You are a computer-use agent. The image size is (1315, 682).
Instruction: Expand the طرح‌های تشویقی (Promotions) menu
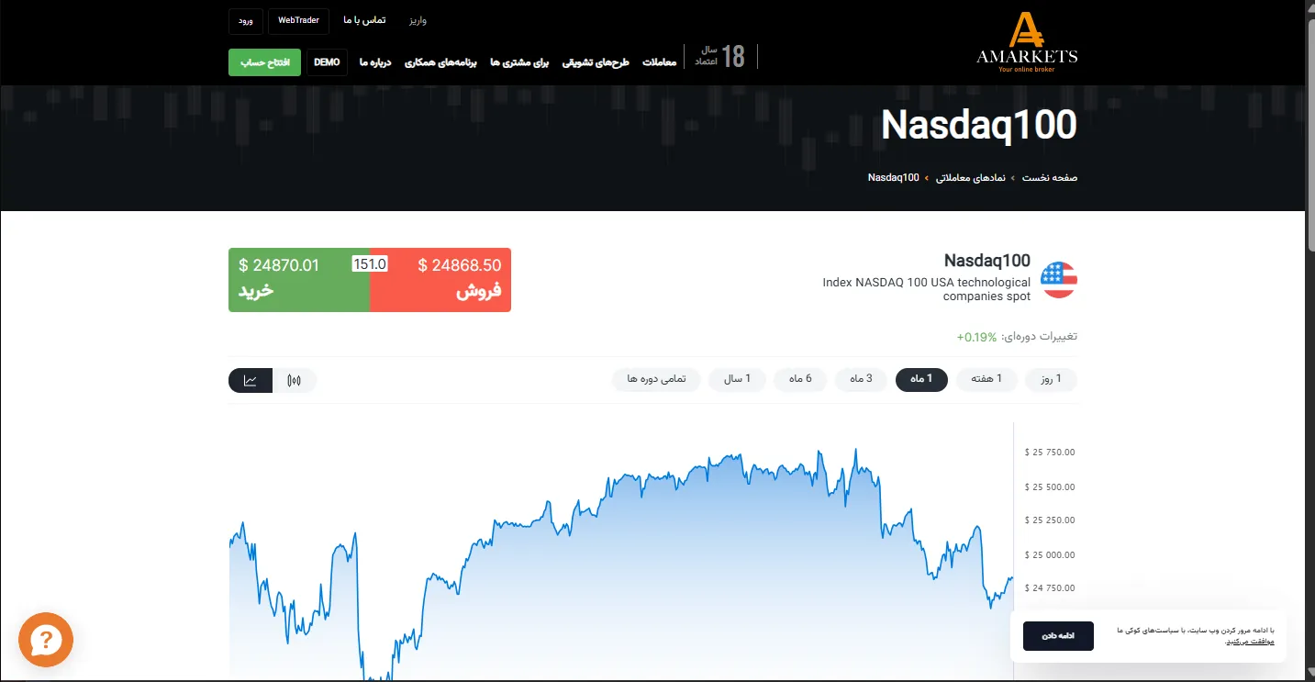coord(608,62)
